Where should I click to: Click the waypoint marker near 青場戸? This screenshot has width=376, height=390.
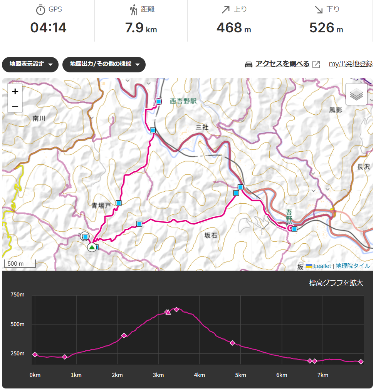[x=119, y=203]
